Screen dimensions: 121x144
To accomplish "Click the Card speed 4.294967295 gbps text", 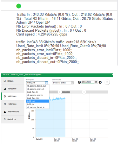I will (42, 34).
